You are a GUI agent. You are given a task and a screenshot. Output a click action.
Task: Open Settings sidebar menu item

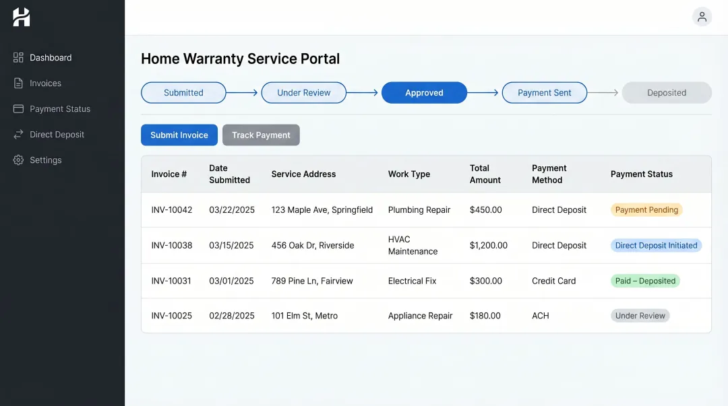point(46,160)
